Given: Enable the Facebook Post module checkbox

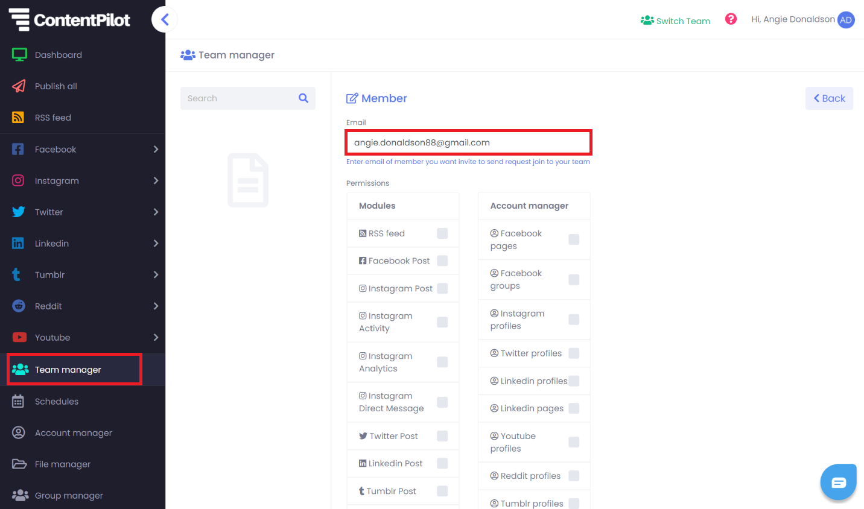Looking at the screenshot, I should tap(442, 261).
